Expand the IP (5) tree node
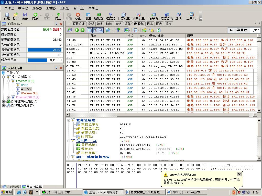 [x=13, y=85]
